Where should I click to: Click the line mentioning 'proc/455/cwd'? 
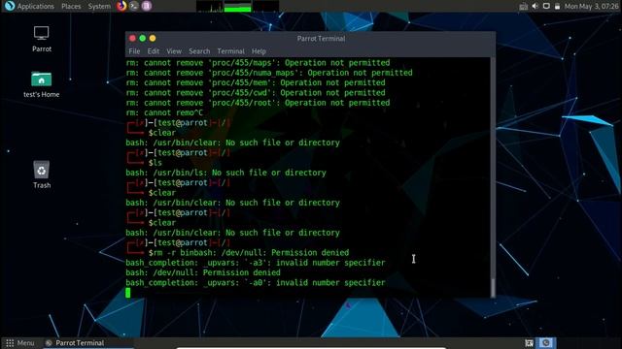point(256,93)
